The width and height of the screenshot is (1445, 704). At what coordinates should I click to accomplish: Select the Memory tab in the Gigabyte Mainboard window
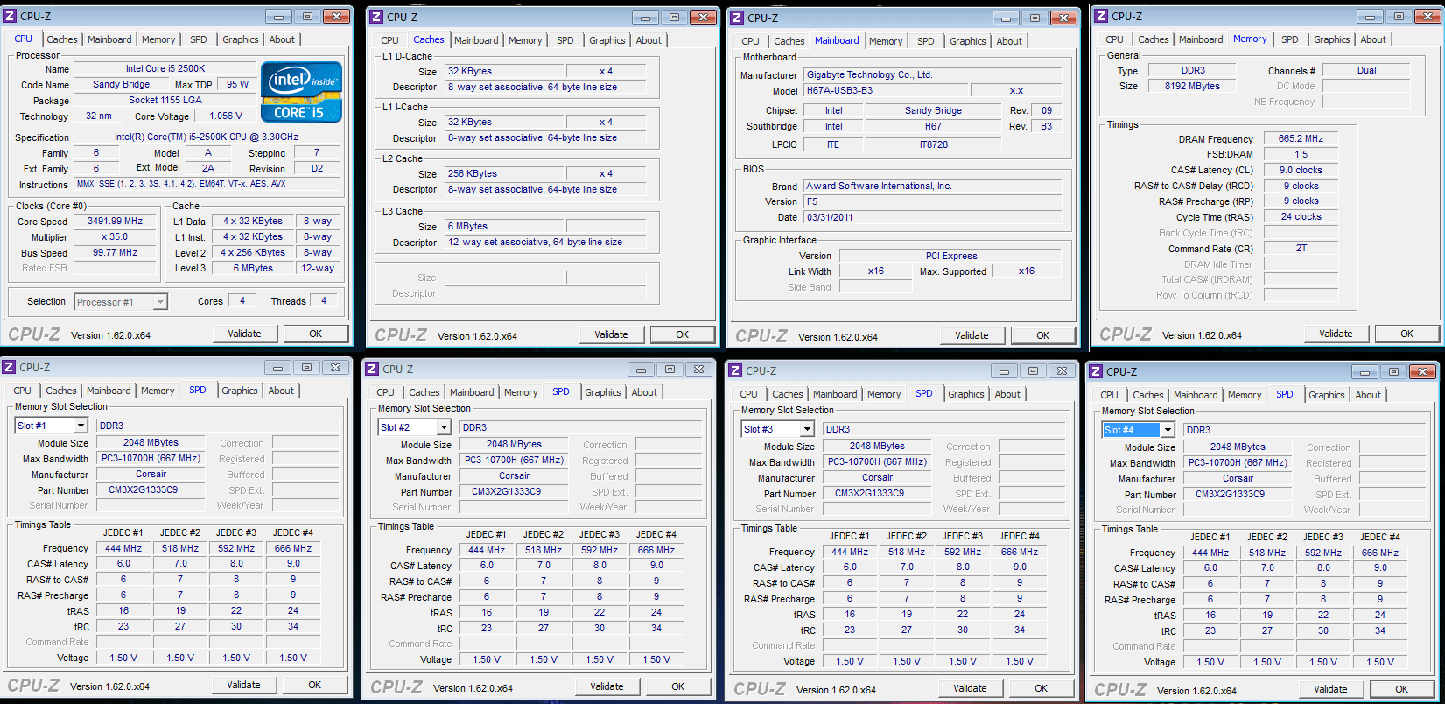click(886, 41)
